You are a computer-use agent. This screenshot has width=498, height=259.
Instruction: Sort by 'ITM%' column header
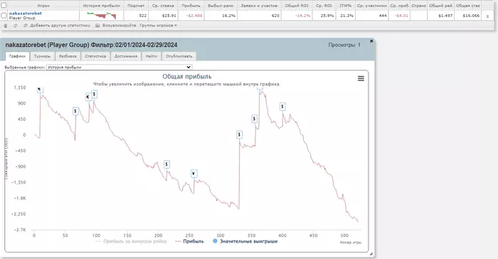tap(345, 6)
